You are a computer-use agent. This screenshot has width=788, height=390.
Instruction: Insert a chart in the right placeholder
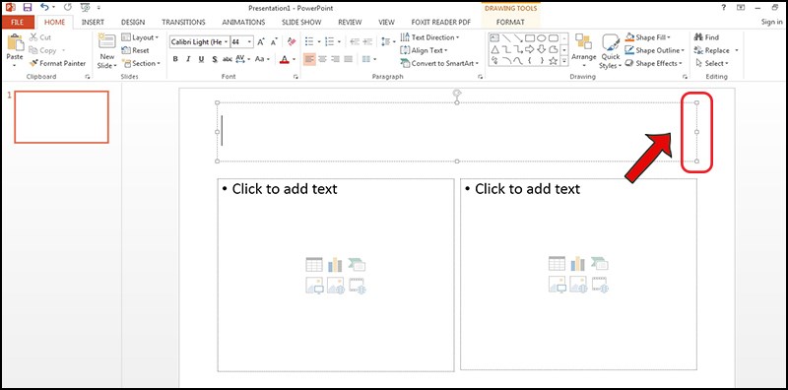(578, 264)
